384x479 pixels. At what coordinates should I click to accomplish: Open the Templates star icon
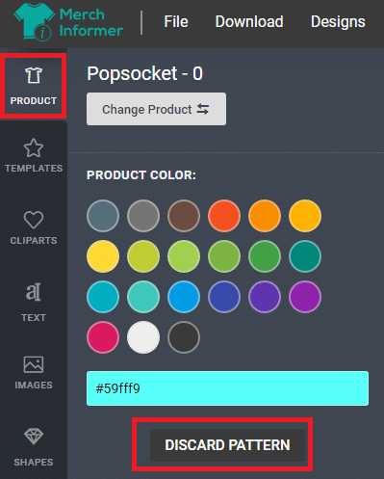(x=34, y=147)
